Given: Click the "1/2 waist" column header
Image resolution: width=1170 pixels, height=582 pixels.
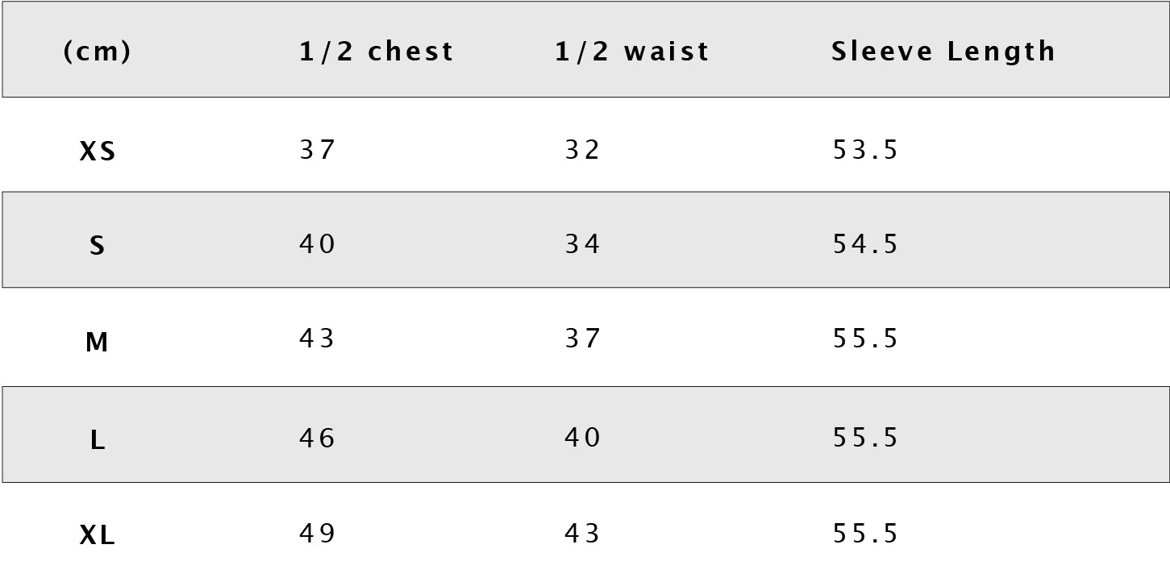Looking at the screenshot, I should pyautogui.click(x=632, y=52).
